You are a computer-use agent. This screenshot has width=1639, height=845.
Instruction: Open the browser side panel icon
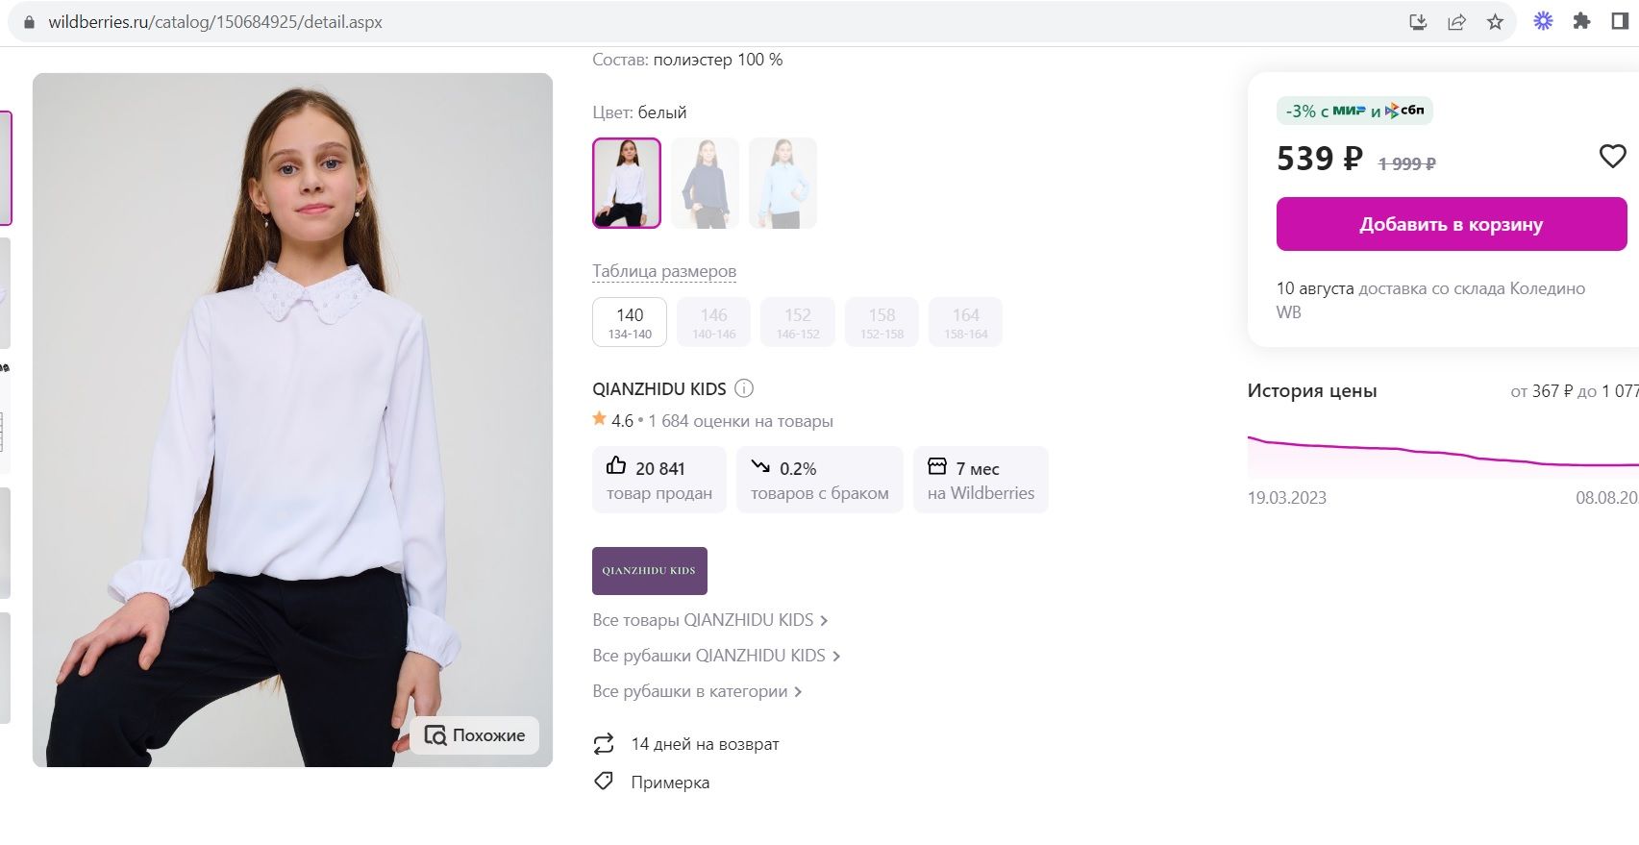(1620, 21)
